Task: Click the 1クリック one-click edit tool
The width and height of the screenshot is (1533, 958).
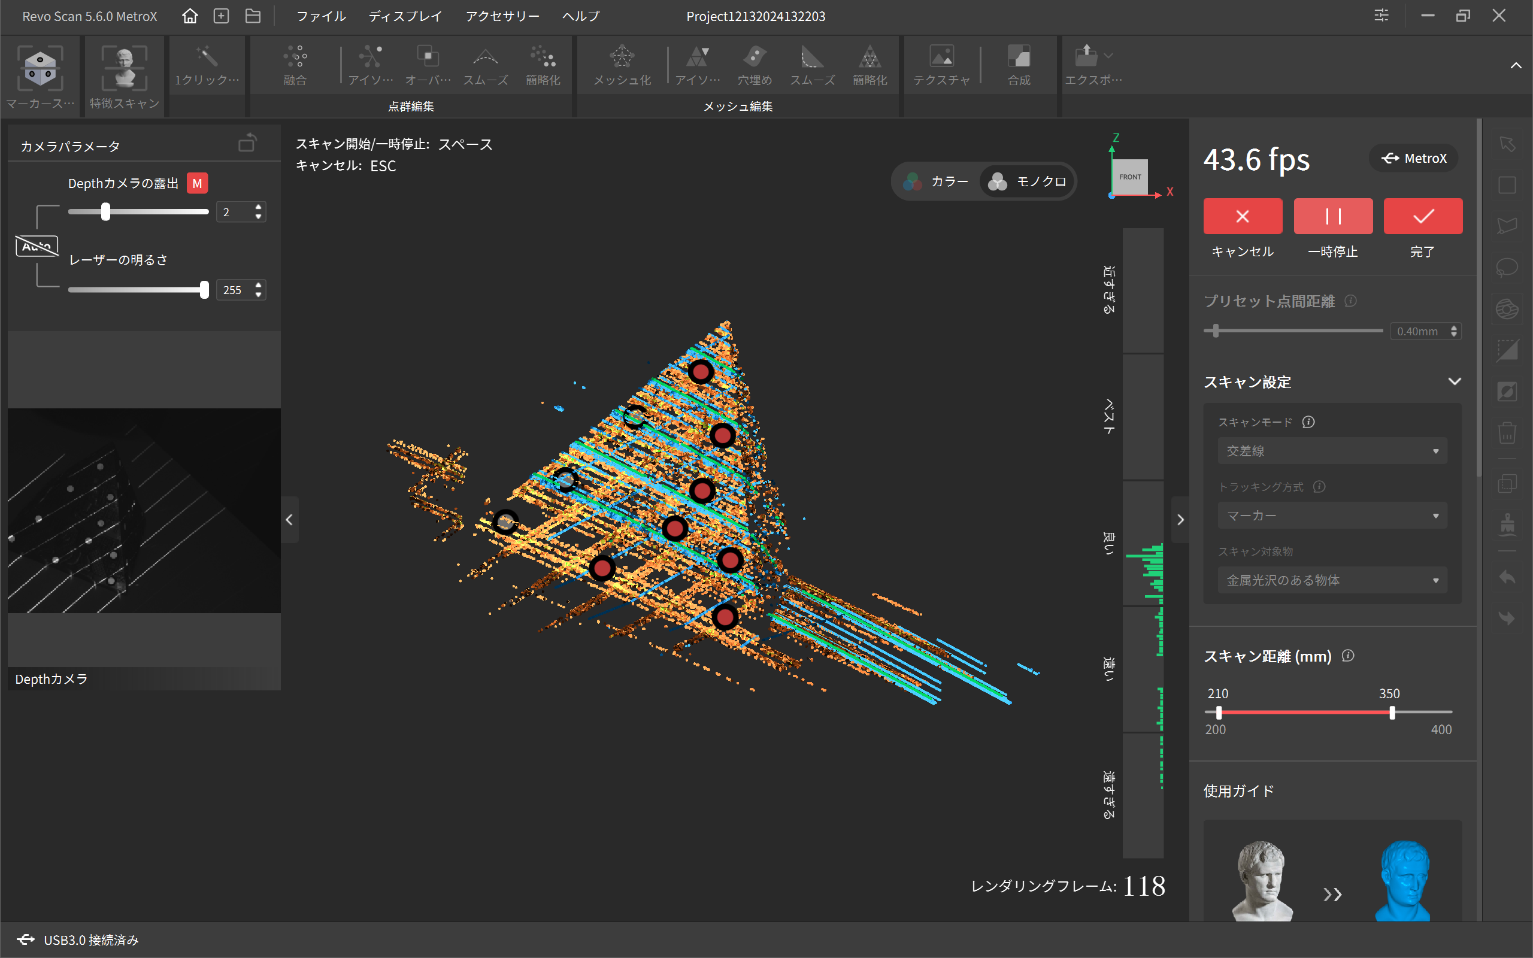Action: point(207,65)
